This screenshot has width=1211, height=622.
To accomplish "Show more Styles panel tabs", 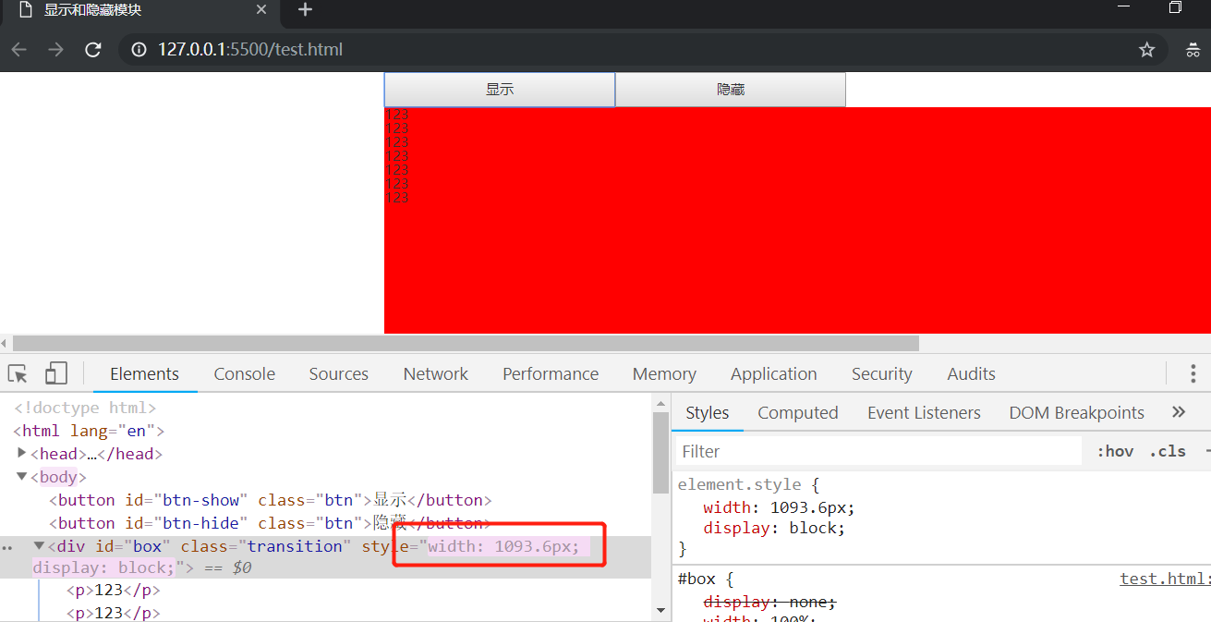I will 1179,412.
